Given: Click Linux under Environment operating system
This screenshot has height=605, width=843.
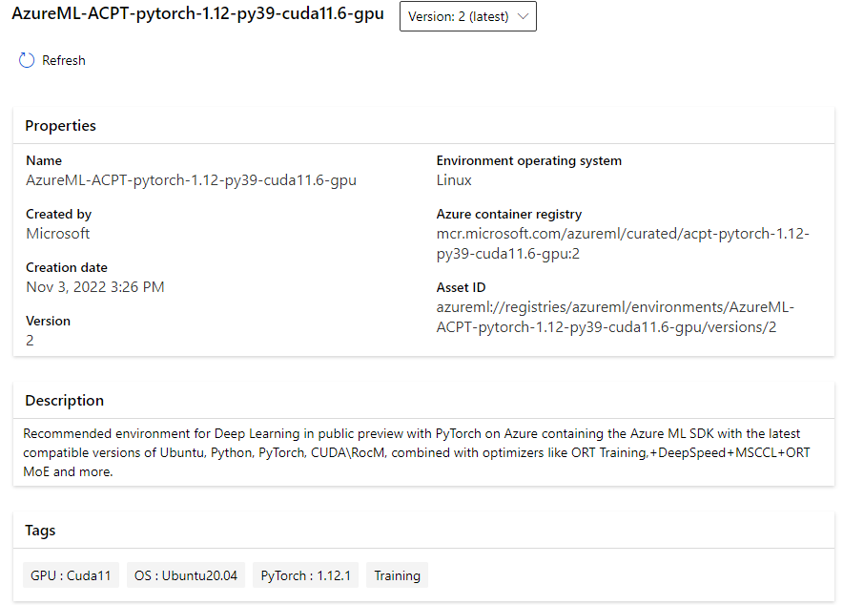Looking at the screenshot, I should tap(454, 179).
